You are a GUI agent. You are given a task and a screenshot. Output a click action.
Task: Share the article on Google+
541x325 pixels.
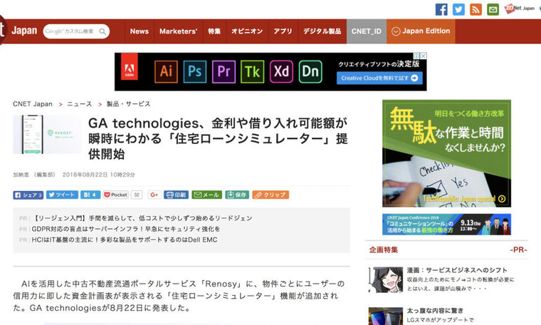(153, 195)
